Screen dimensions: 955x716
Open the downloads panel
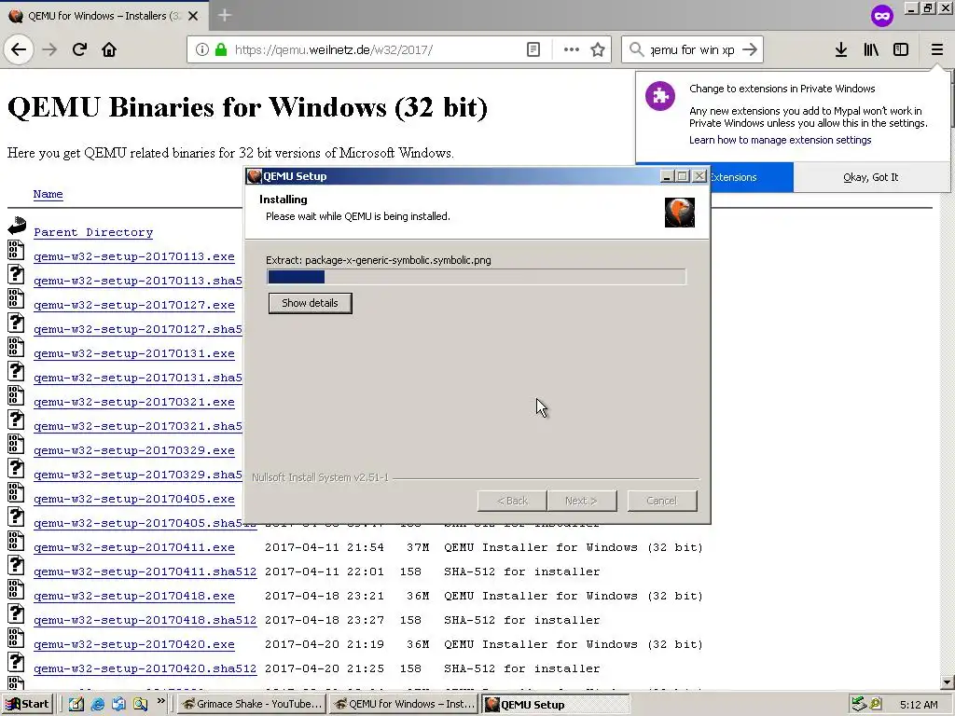click(841, 50)
